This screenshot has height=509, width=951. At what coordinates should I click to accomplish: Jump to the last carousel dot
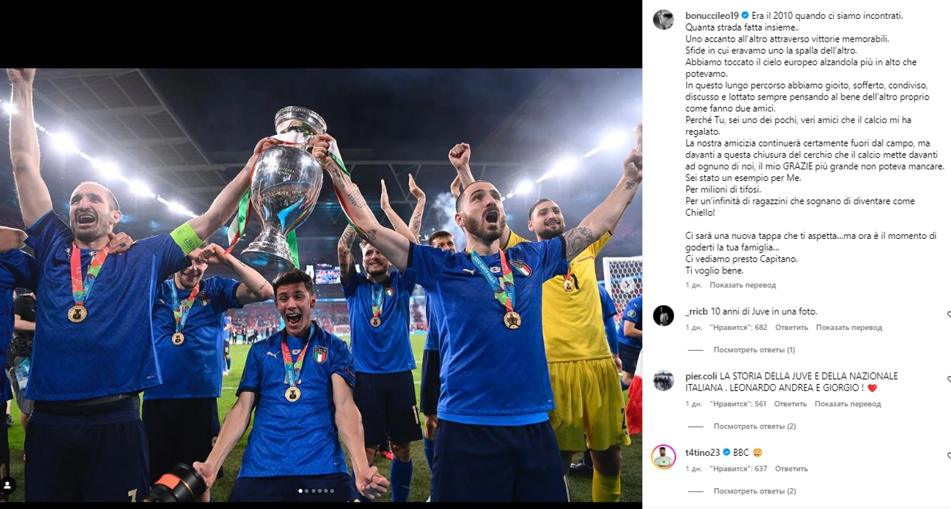click(x=332, y=491)
